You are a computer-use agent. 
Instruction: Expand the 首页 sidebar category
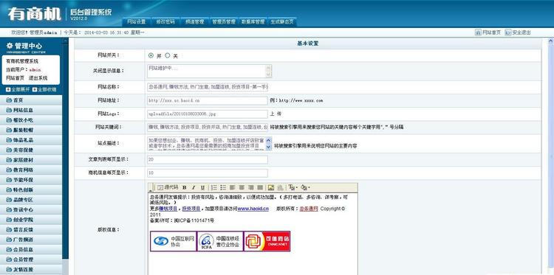tap(31, 100)
